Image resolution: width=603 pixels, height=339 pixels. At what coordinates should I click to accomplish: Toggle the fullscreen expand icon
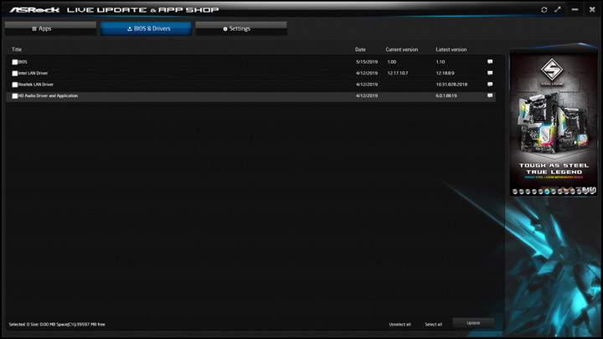point(558,9)
